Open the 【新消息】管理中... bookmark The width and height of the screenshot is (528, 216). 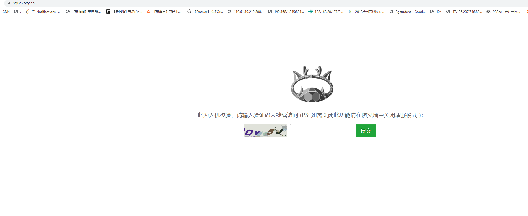164,12
